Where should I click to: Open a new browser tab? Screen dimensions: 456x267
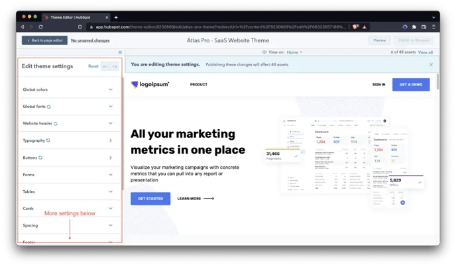tap(116, 17)
